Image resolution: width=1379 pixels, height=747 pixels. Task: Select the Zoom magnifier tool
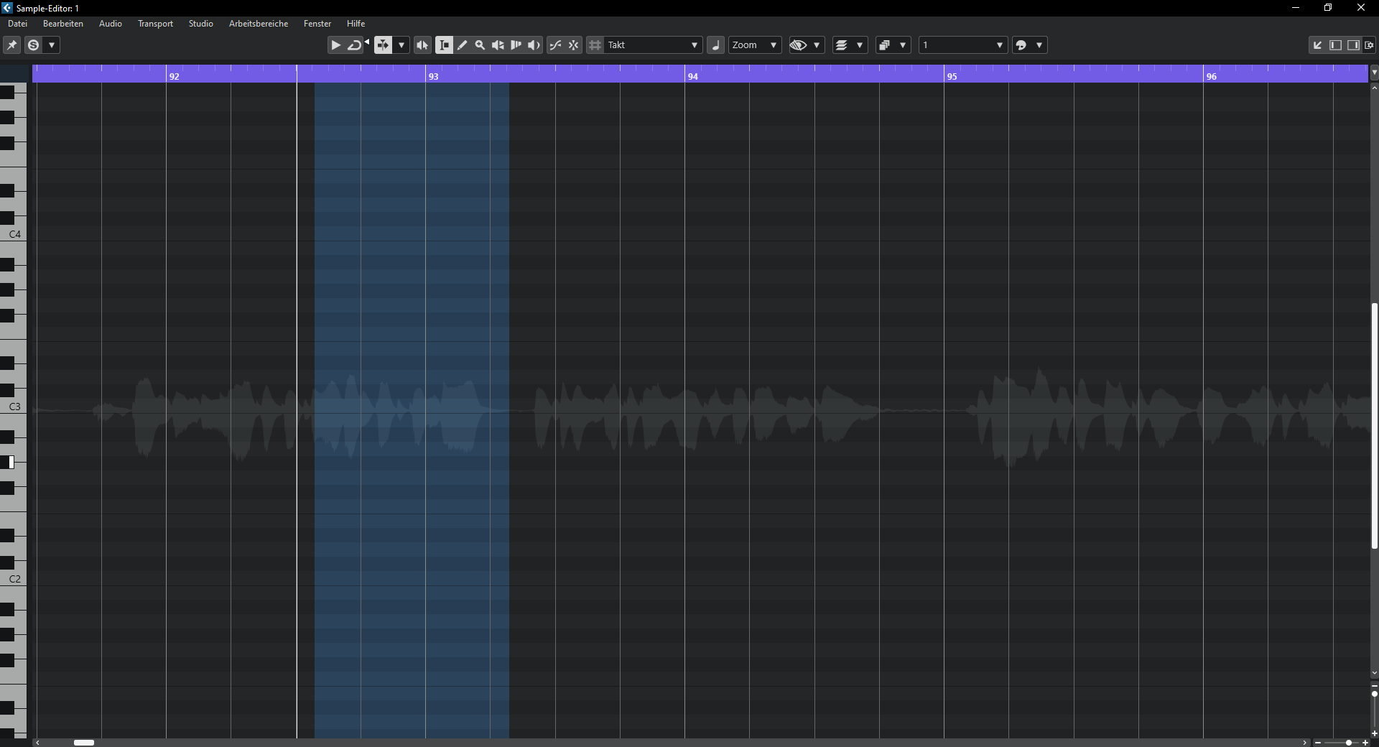tap(480, 45)
